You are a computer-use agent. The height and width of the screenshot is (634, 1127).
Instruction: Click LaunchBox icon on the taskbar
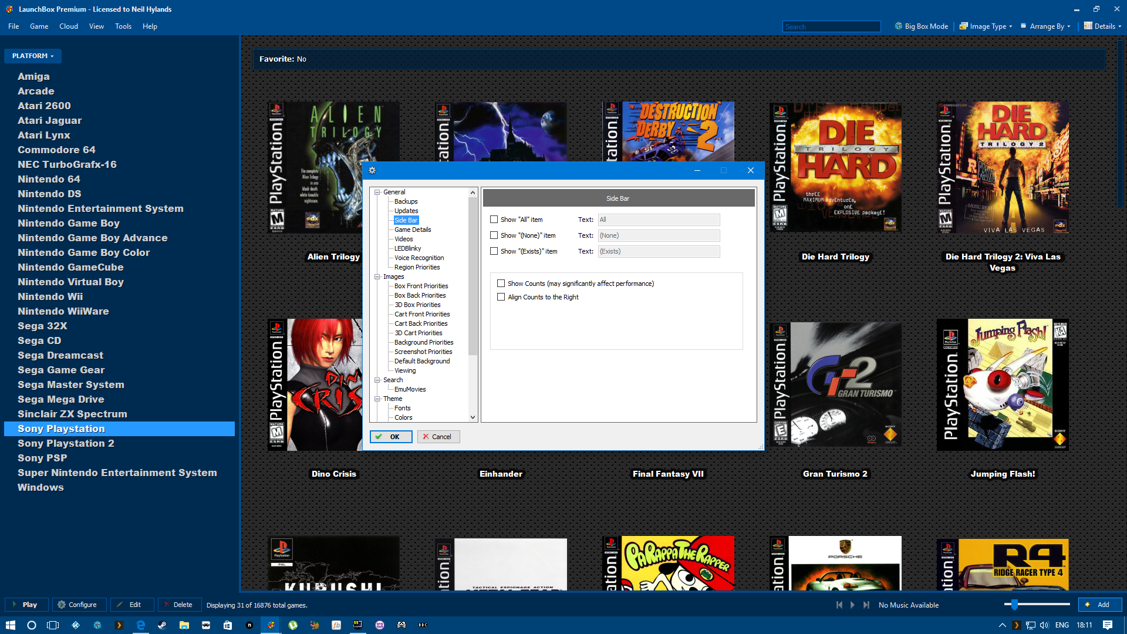pos(271,625)
